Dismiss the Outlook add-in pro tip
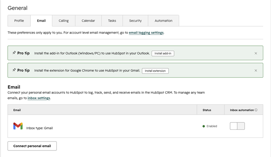271x157 pixels. 256,53
